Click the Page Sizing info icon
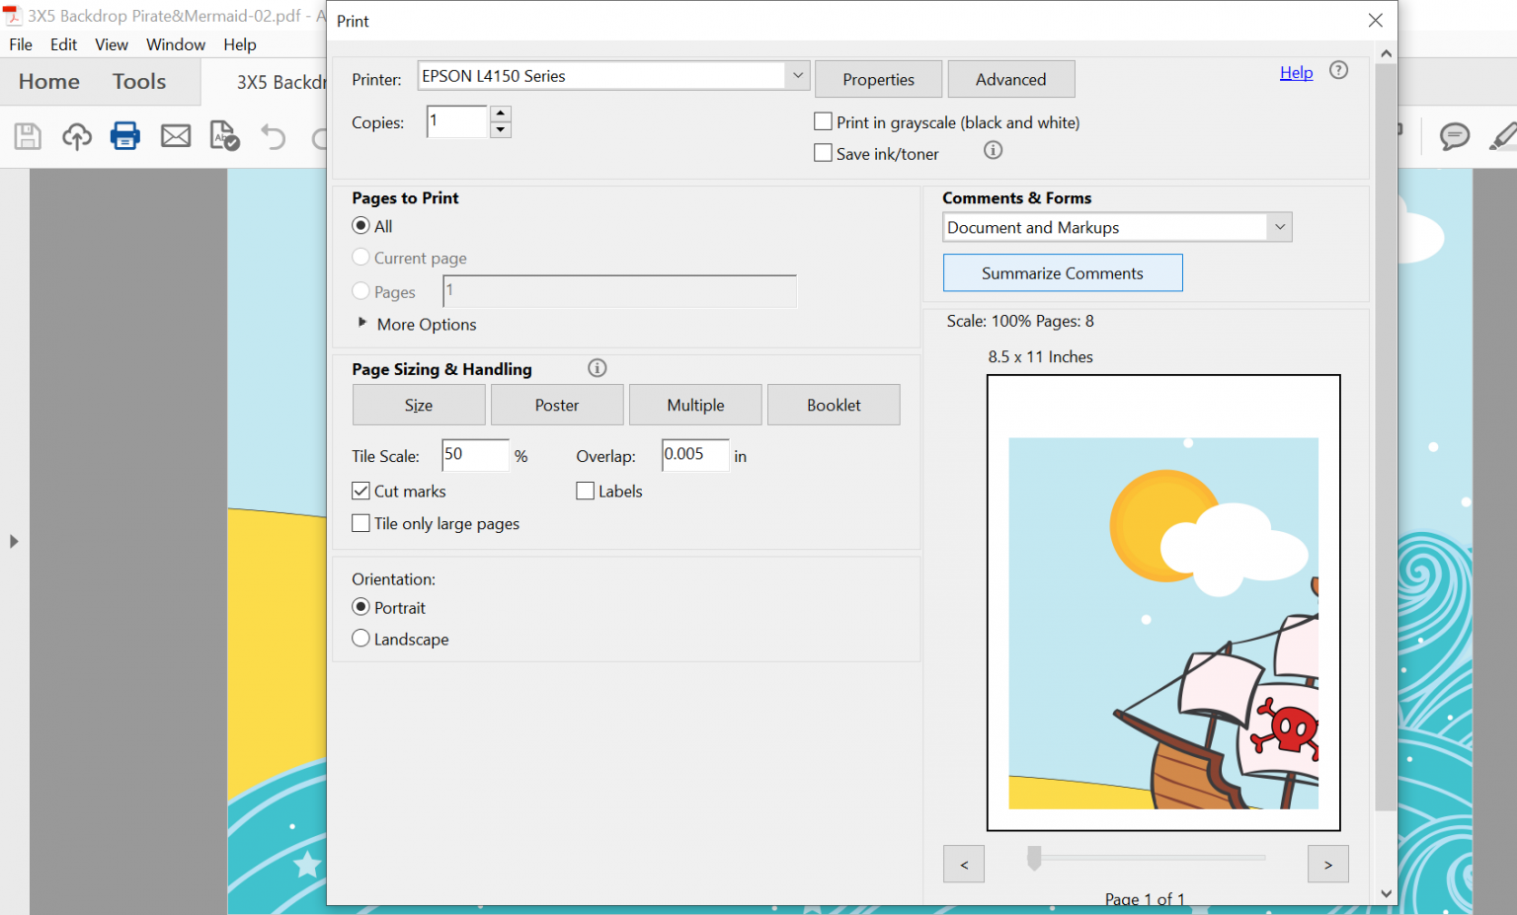 (x=597, y=367)
